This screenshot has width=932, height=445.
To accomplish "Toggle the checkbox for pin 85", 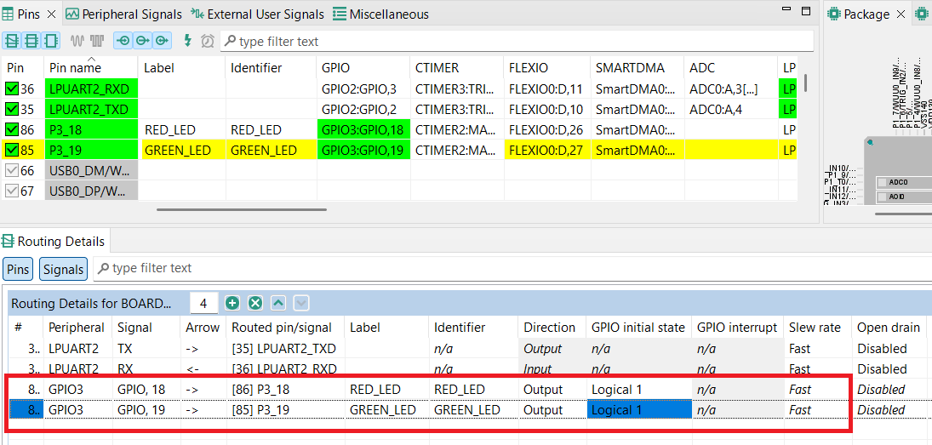I will tap(12, 151).
